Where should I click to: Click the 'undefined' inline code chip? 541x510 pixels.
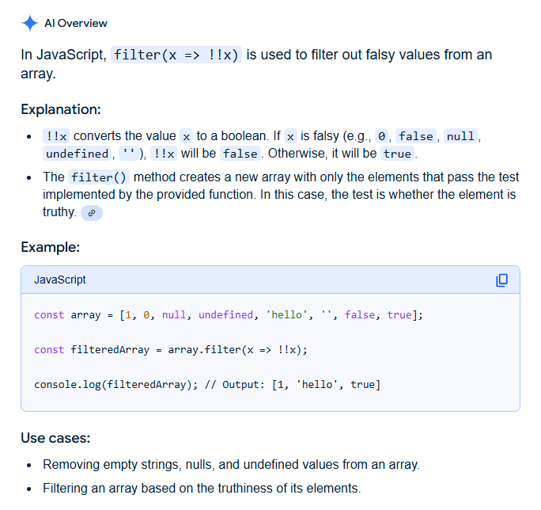click(x=78, y=154)
